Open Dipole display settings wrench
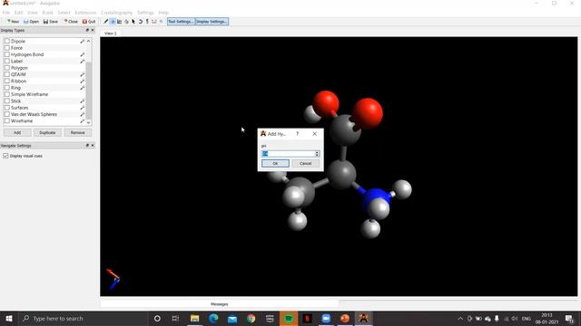Viewport: 581px width, 326px height. [x=83, y=42]
